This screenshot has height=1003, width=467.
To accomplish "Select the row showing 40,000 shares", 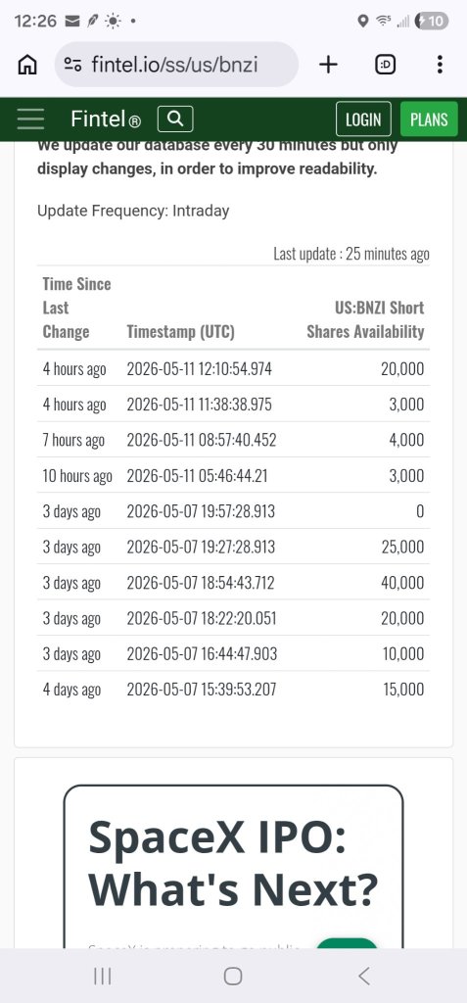I will pos(233,582).
